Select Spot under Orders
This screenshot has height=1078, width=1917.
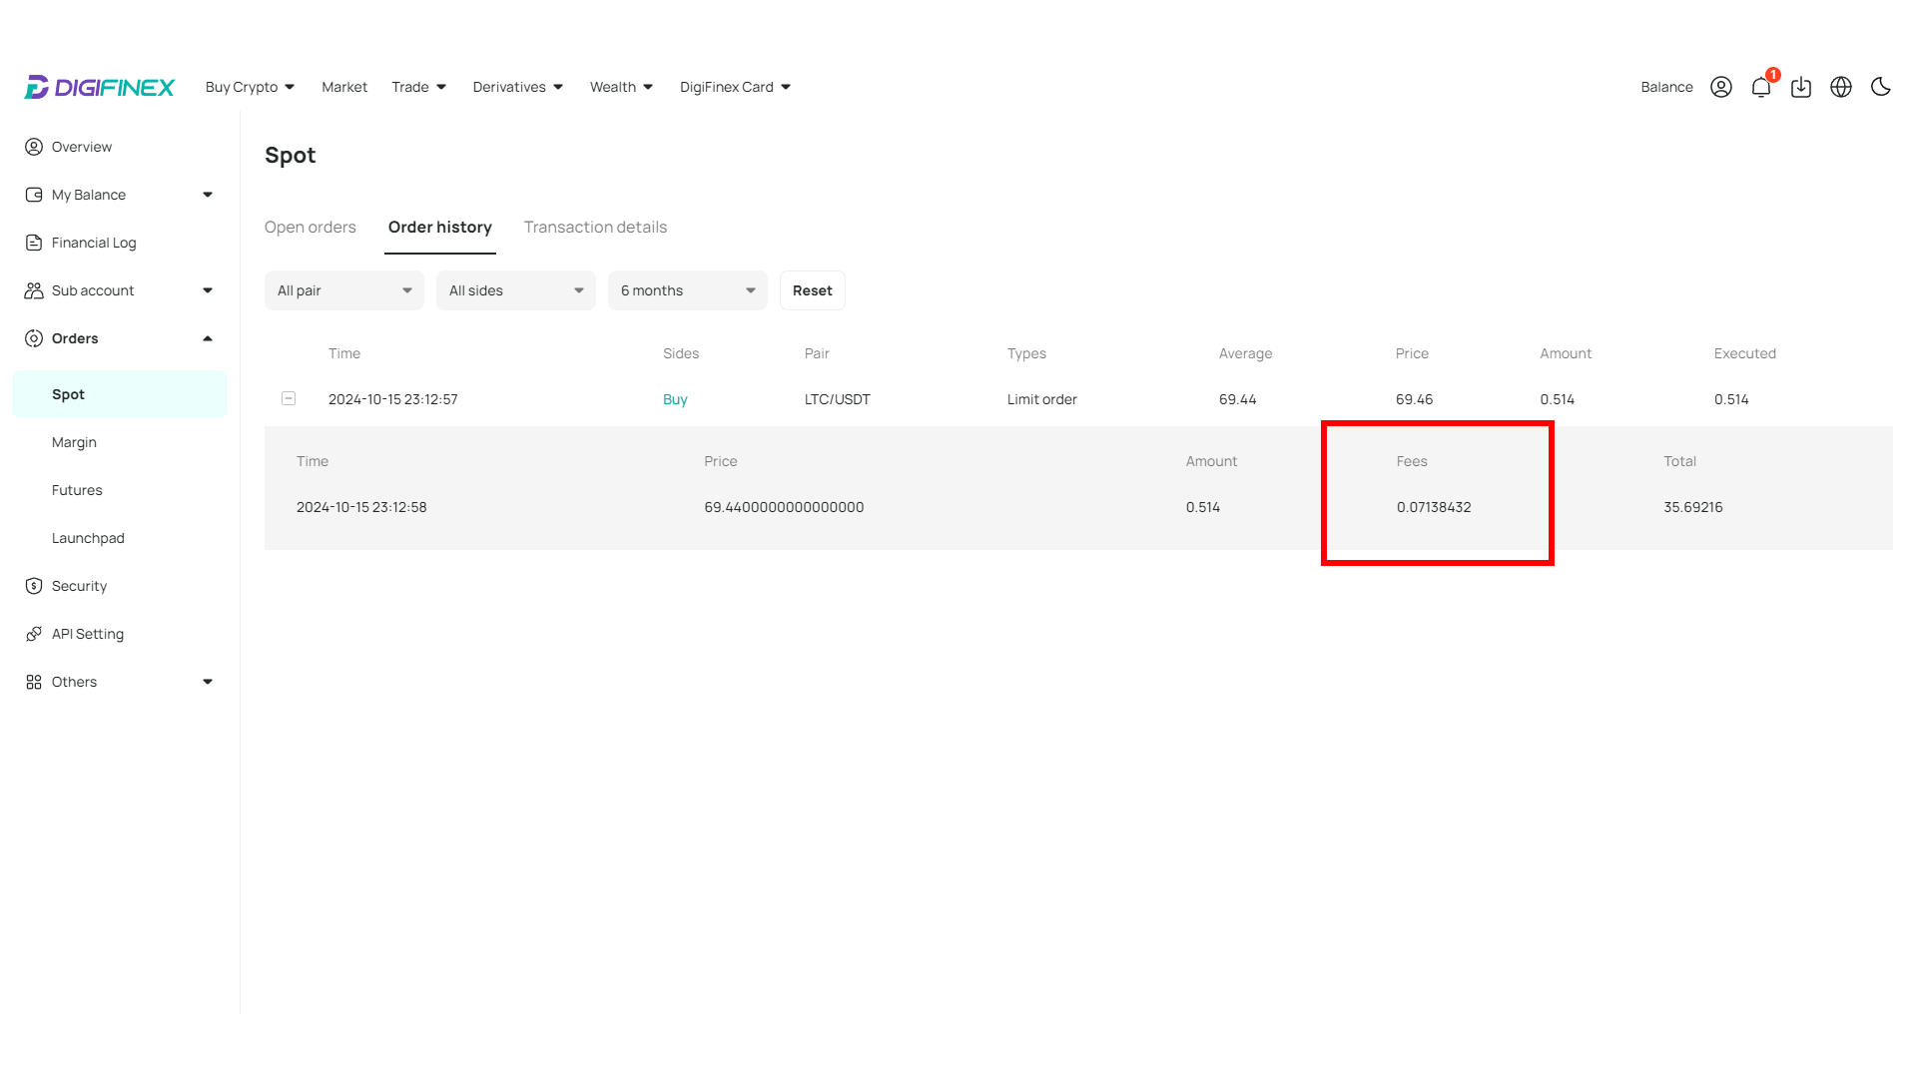coord(120,394)
